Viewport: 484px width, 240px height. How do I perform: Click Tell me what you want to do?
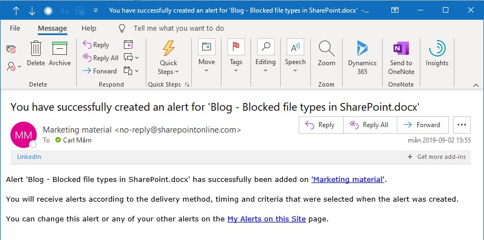pyautogui.click(x=179, y=28)
